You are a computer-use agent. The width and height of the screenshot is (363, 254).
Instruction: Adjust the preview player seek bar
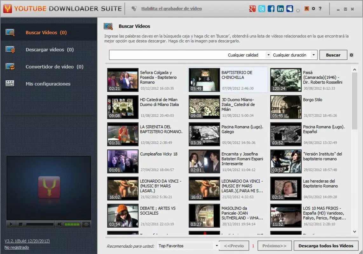[x=40, y=224]
